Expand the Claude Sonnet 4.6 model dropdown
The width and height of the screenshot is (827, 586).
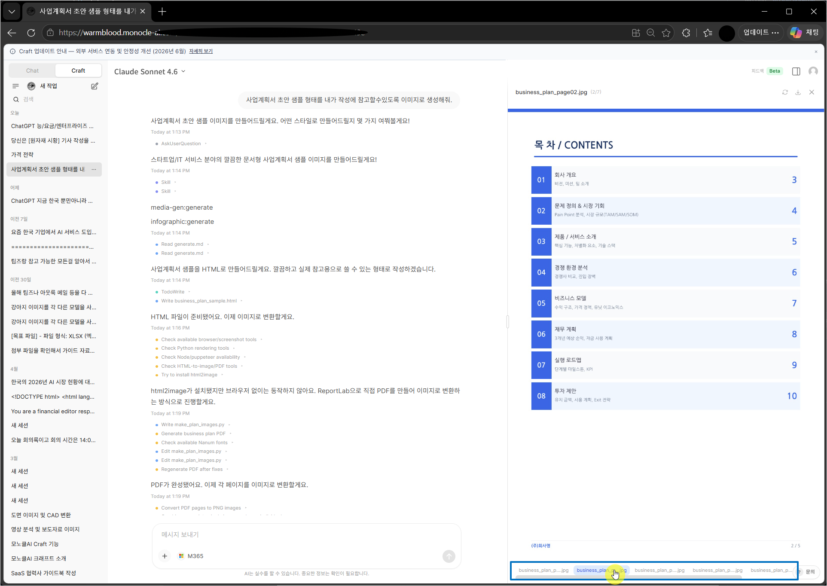pyautogui.click(x=150, y=72)
